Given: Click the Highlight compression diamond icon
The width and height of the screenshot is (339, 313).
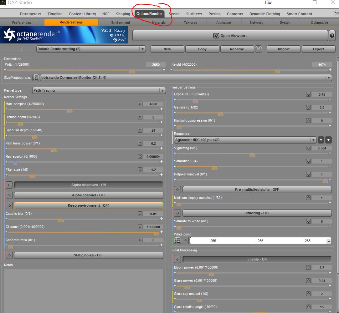Looking at the screenshot, I should (308, 120).
